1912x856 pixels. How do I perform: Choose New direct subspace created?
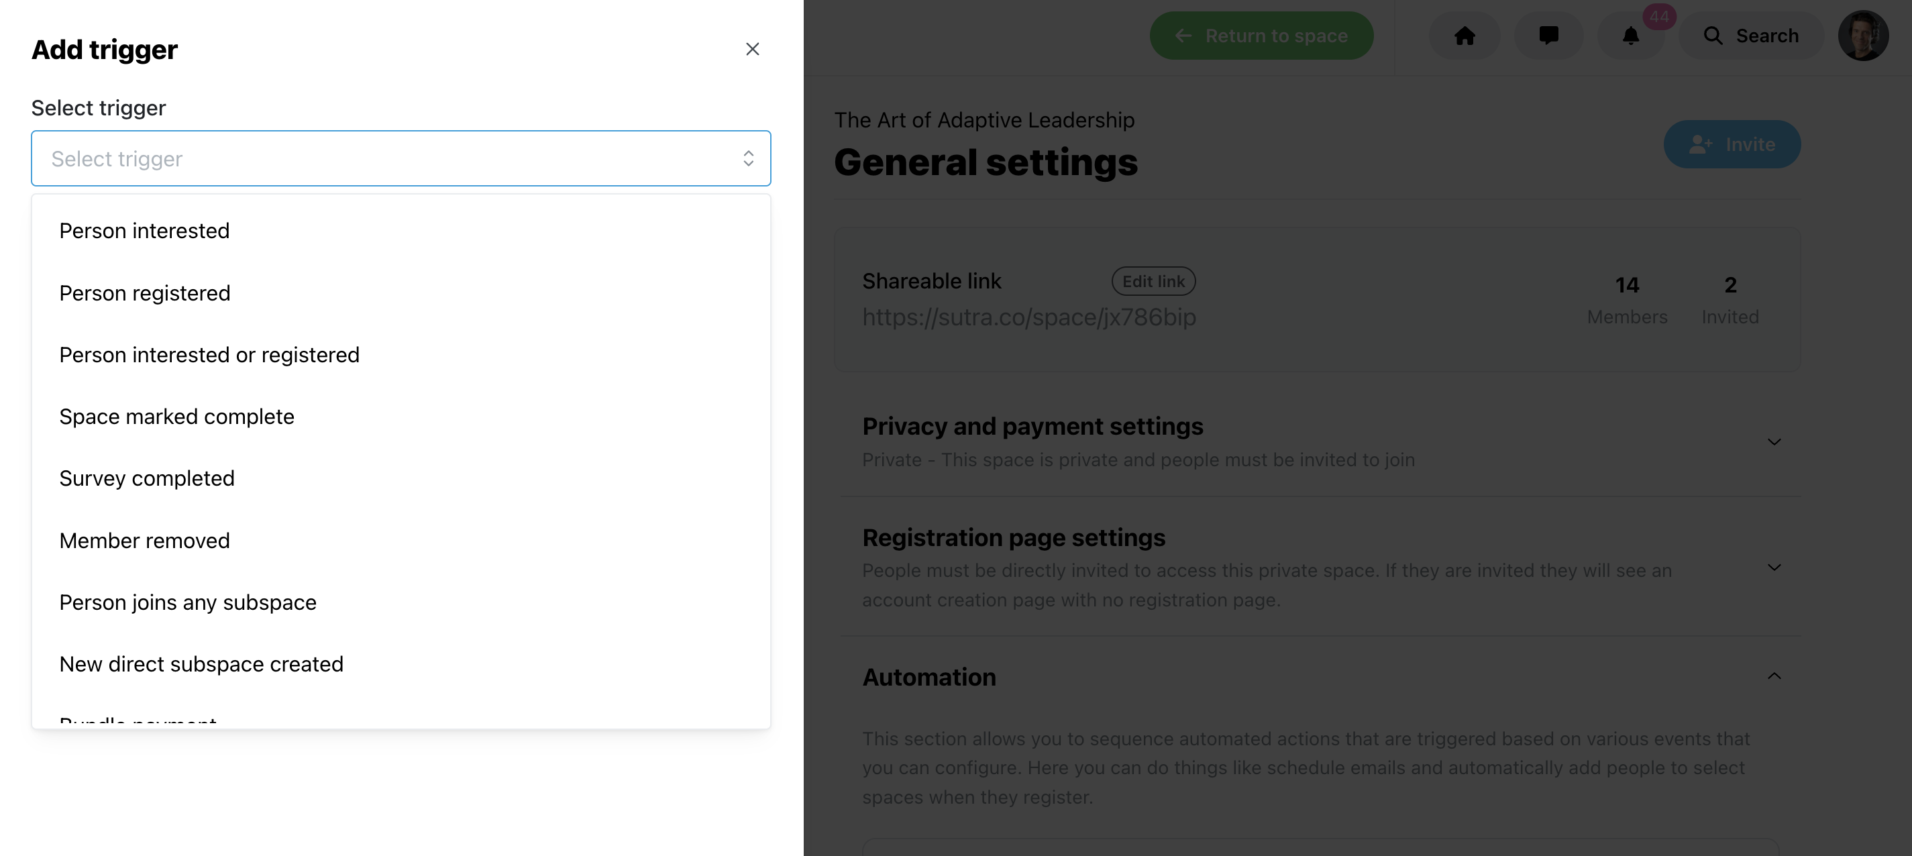(401, 663)
